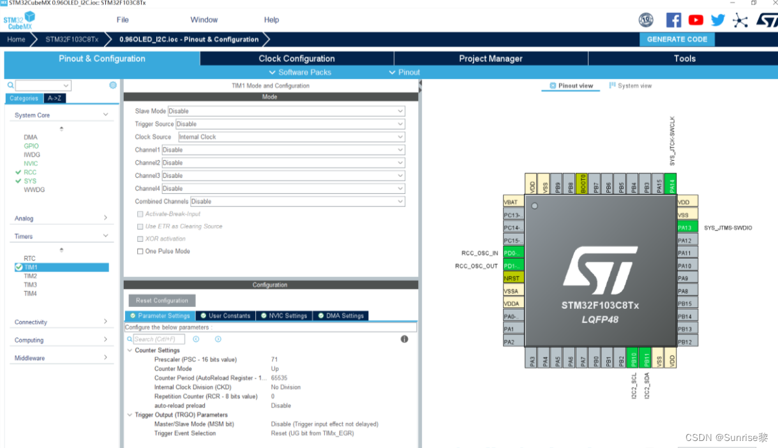Select the PA12 pin on the chip

tap(687, 240)
